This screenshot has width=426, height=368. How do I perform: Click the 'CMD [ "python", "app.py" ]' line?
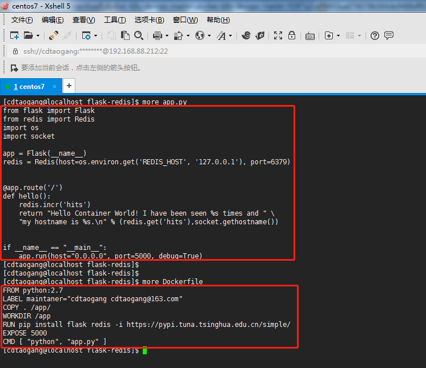(55, 342)
